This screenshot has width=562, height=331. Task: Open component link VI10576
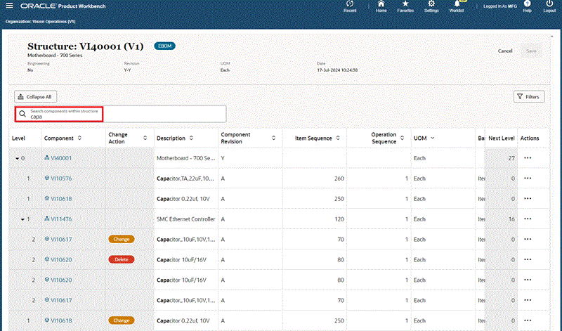[x=61, y=179]
